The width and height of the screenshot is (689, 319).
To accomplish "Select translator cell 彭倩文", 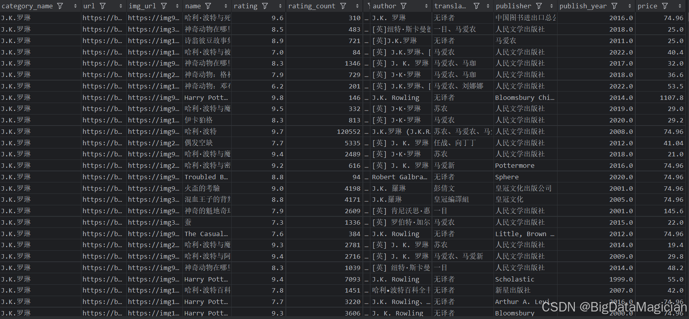I will point(444,188).
